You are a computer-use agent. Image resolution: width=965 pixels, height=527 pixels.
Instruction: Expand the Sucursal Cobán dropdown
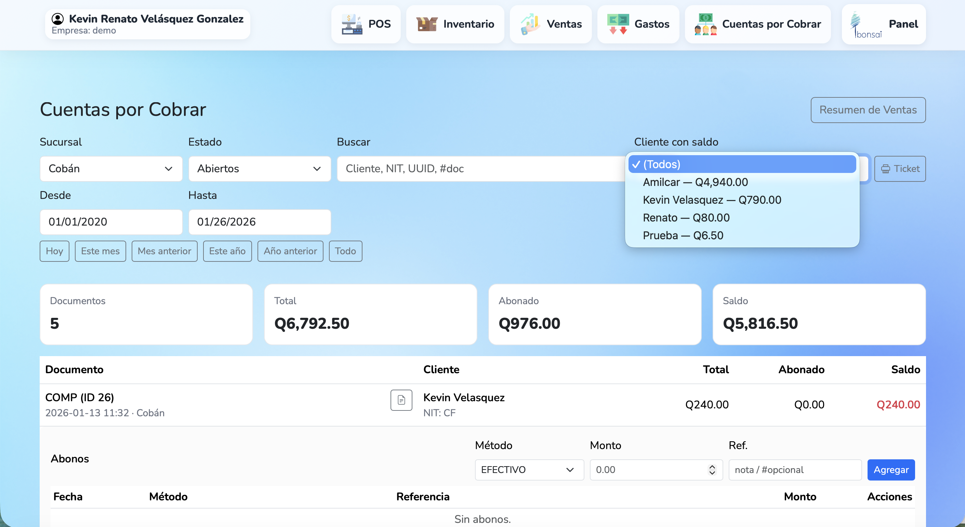(x=111, y=169)
